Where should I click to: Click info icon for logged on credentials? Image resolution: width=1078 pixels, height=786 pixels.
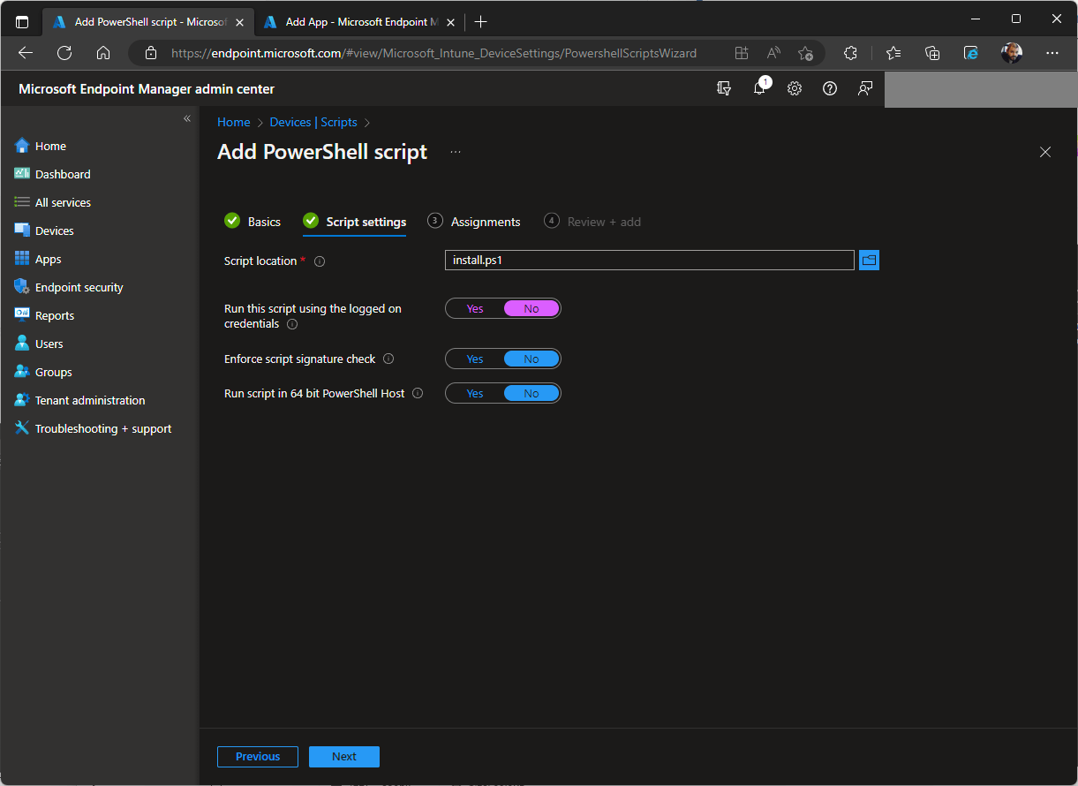pyautogui.click(x=292, y=324)
